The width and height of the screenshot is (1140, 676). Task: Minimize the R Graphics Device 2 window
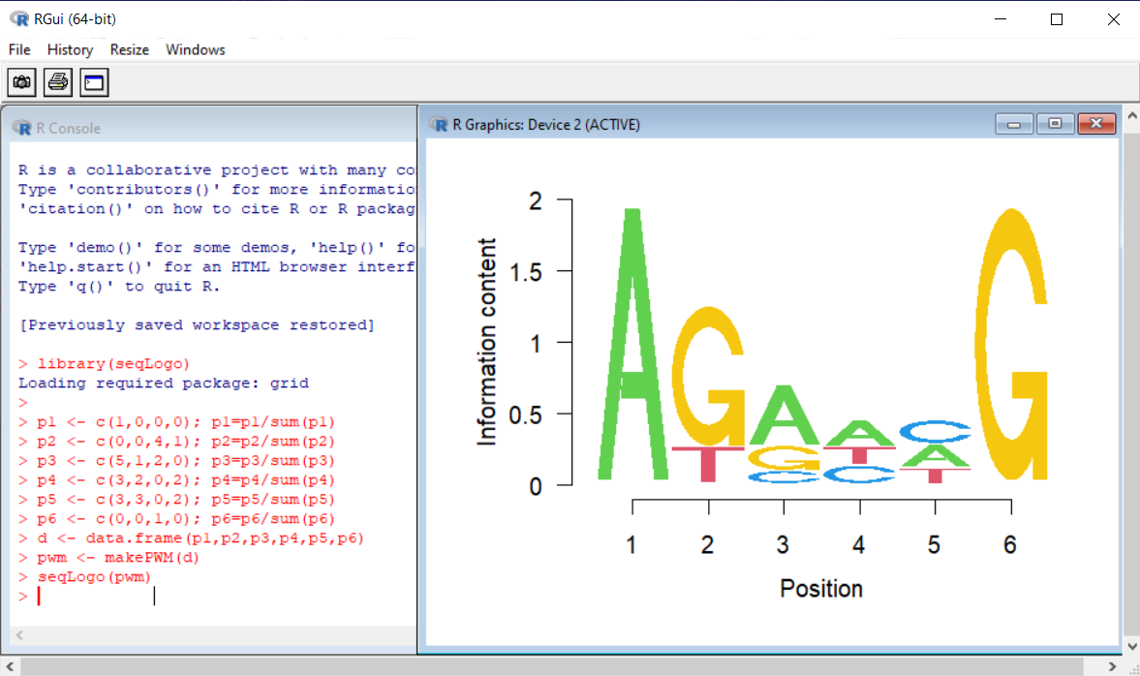[1014, 124]
